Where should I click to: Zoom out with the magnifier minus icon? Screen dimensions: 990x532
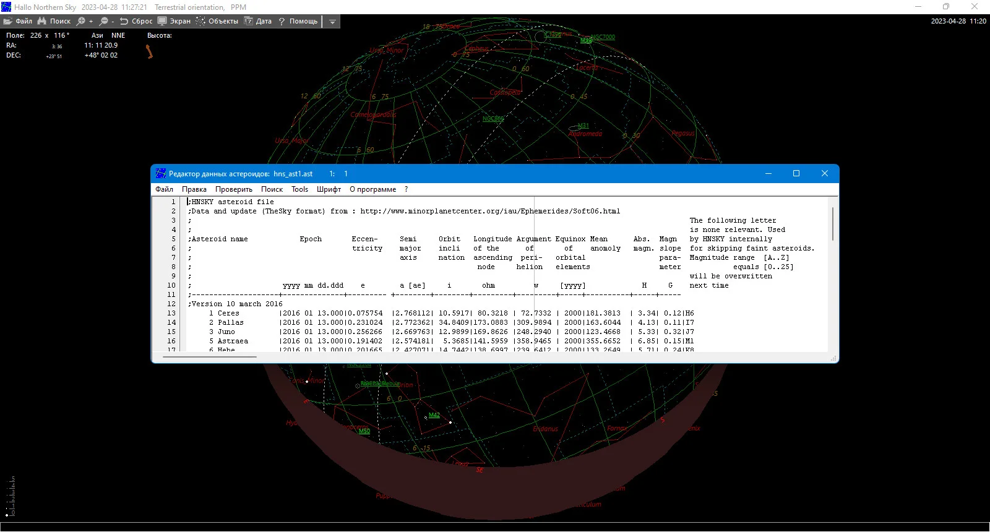[x=106, y=21]
